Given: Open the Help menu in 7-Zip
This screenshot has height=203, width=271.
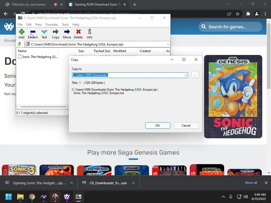Looking at the screenshot, I should pyautogui.click(x=76, y=25).
